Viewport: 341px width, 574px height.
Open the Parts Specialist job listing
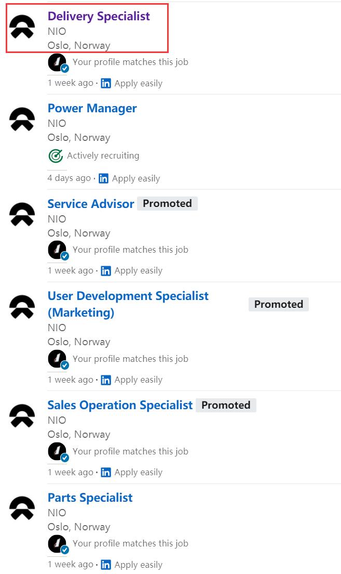pos(90,498)
